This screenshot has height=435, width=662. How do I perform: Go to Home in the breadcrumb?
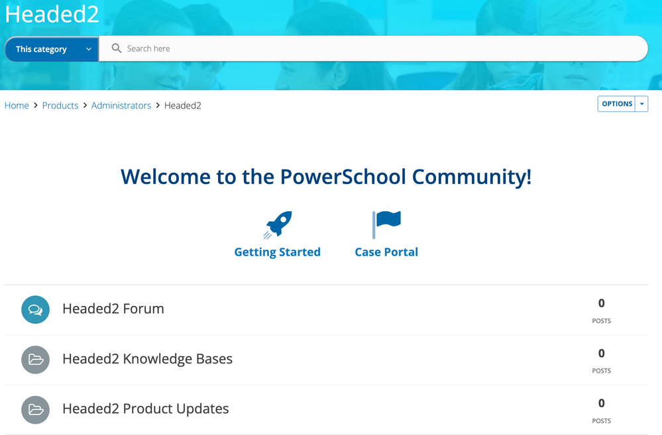(17, 105)
